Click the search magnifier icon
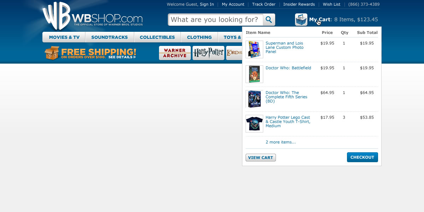This screenshot has width=424, height=212. [269, 19]
